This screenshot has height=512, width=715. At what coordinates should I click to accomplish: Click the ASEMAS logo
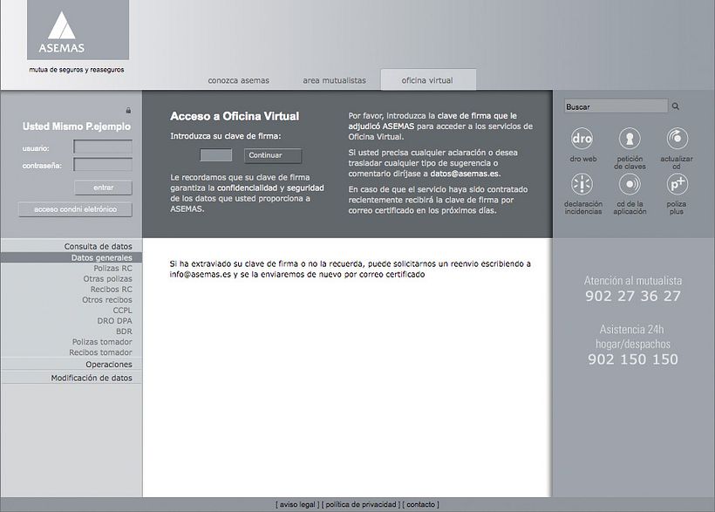pos(78,31)
